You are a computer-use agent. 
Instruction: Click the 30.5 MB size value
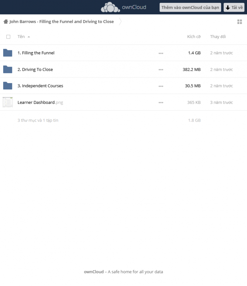click(x=193, y=86)
